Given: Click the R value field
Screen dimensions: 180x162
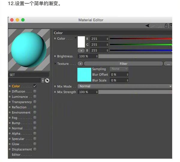Looking at the screenshot, I should (99, 39).
